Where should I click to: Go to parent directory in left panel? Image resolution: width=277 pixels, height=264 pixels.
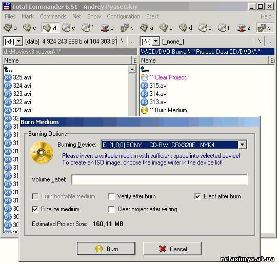(x=132, y=42)
